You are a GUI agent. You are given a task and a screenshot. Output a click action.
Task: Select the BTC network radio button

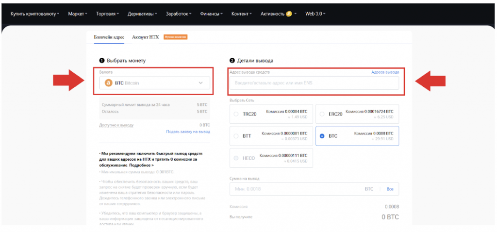click(x=322, y=136)
